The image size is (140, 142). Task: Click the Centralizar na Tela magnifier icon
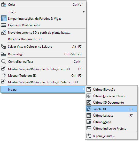pos(4,61)
